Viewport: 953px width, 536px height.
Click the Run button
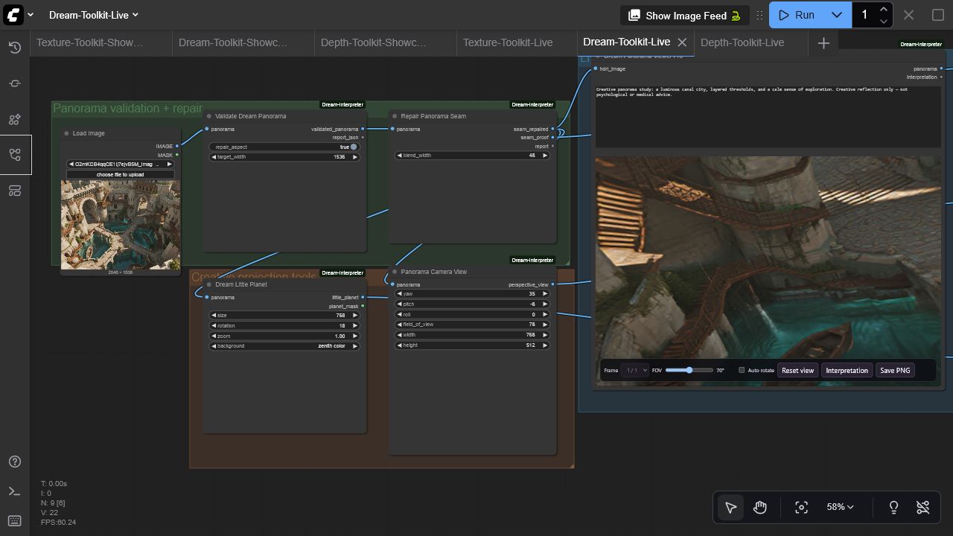[x=797, y=15]
